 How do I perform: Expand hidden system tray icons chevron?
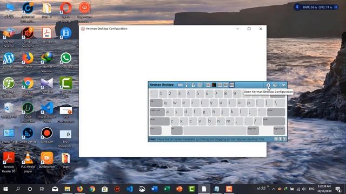pyautogui.click(x=274, y=189)
